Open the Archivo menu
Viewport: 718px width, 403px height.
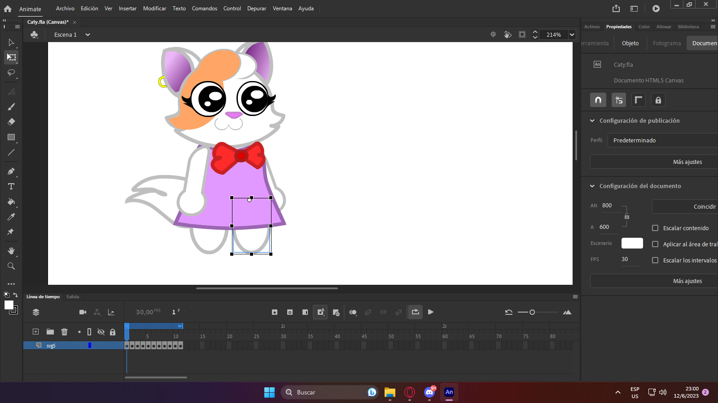point(65,9)
